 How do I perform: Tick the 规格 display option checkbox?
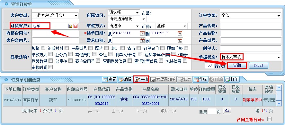[x=43, y=48]
